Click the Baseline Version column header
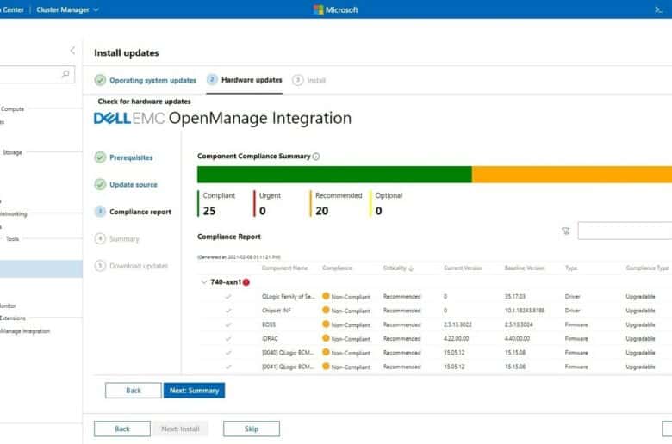Screen dimensions: 672x444 click(x=525, y=268)
